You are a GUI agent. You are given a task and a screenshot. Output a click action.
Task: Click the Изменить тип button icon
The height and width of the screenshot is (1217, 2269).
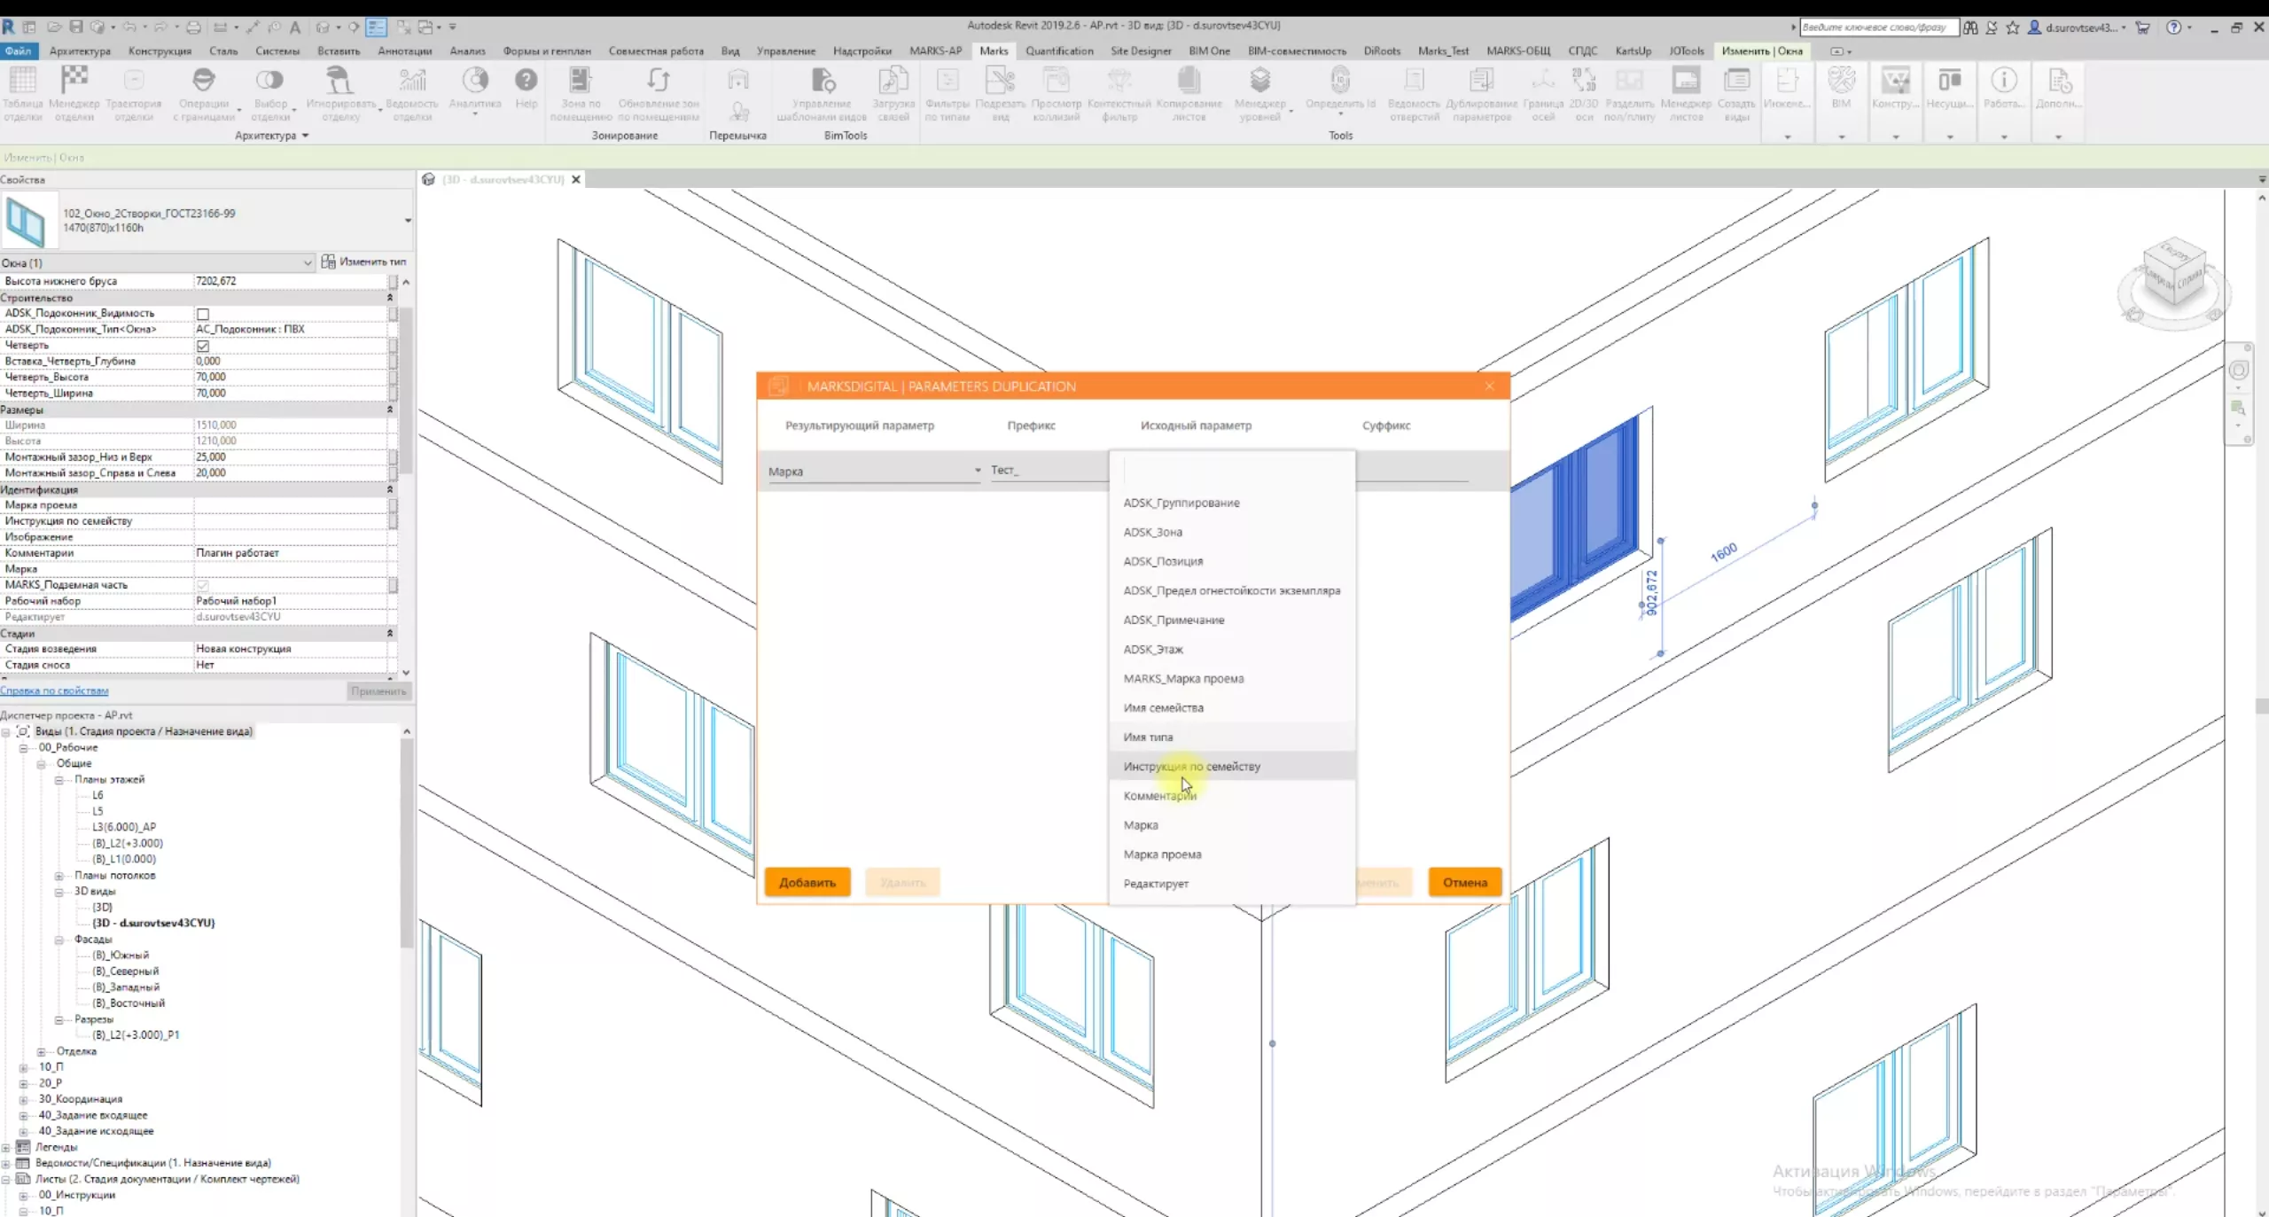(329, 261)
